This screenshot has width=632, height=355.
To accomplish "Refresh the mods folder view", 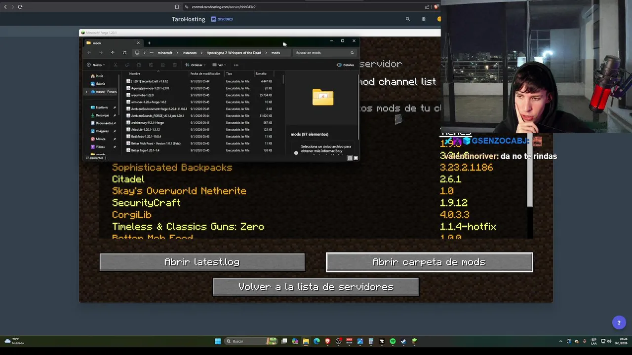I will [124, 53].
